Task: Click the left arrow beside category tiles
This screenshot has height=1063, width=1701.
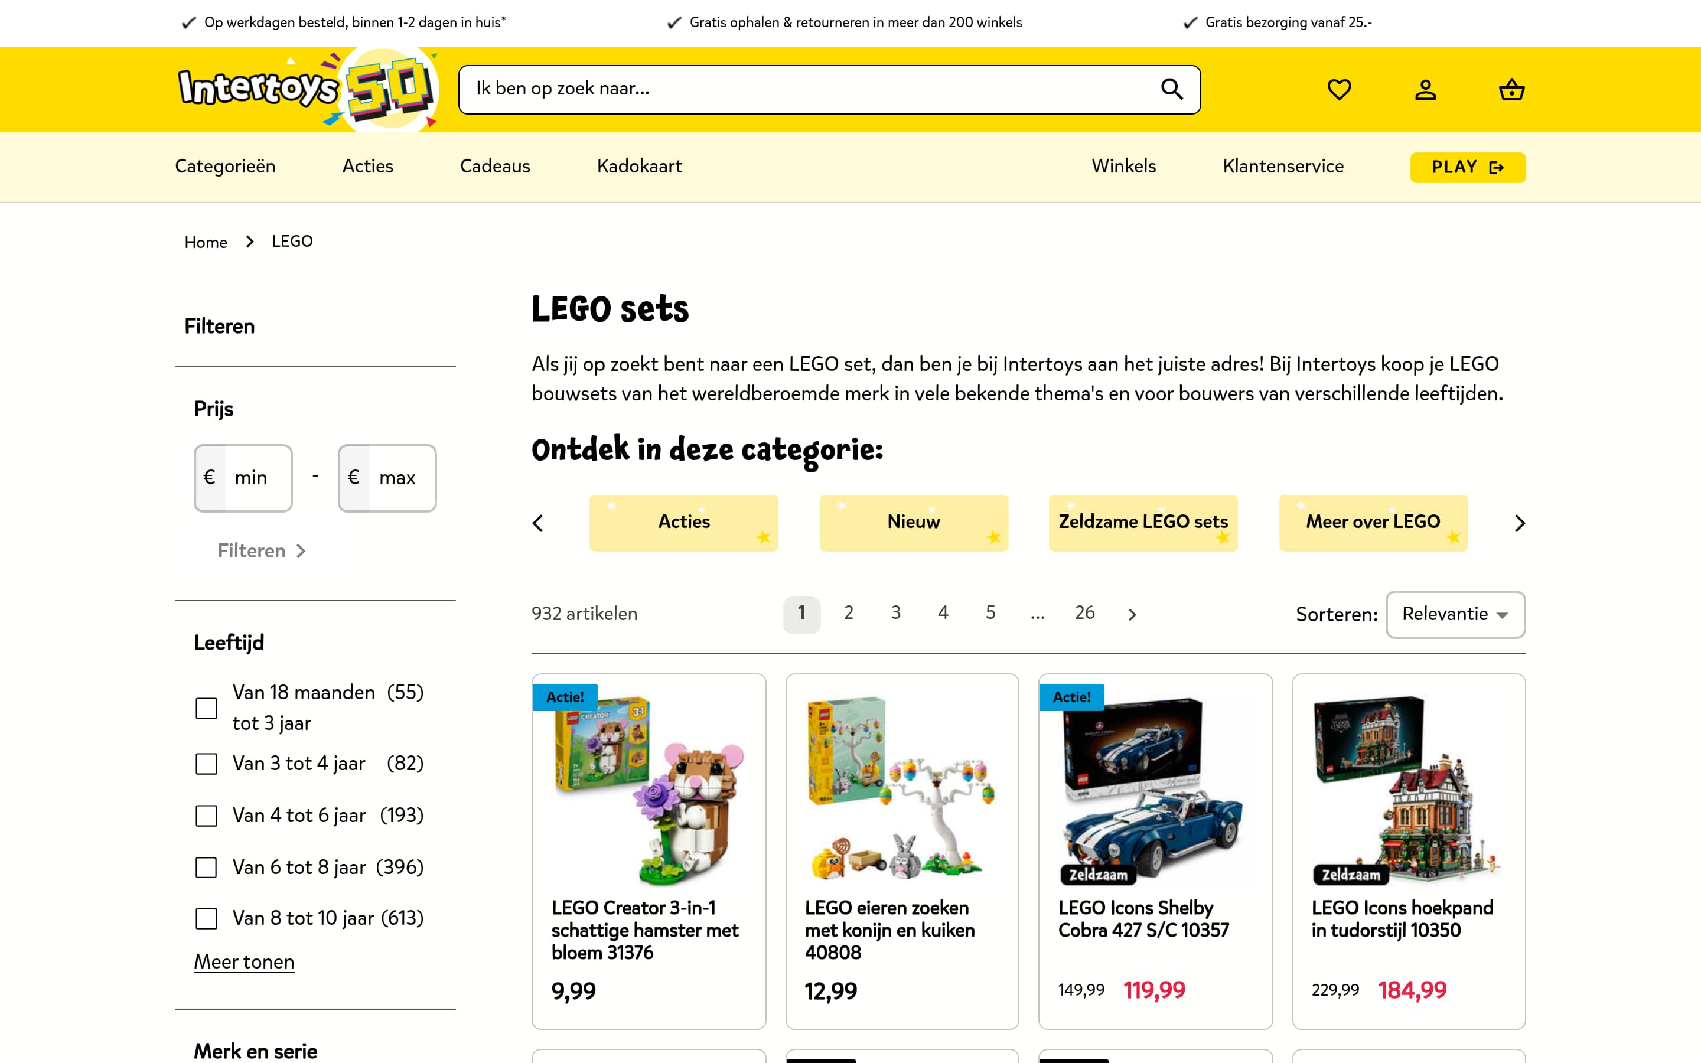Action: (x=539, y=523)
